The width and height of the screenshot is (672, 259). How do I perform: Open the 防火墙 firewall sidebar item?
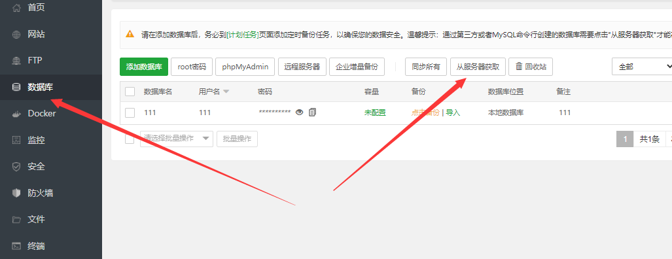(51, 193)
